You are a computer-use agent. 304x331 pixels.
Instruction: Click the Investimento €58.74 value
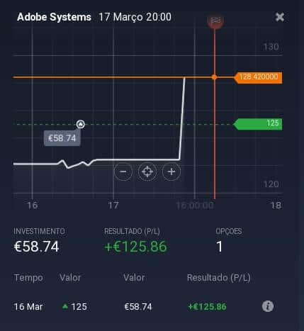coord(36,247)
